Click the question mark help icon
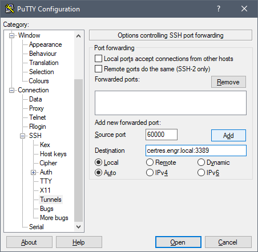Viewport: 258px width, 252px height. click(x=219, y=9)
